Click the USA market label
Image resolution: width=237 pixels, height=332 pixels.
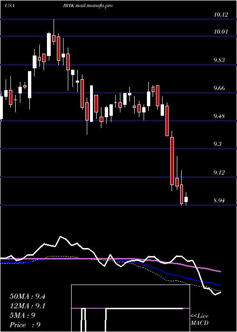tap(9, 6)
